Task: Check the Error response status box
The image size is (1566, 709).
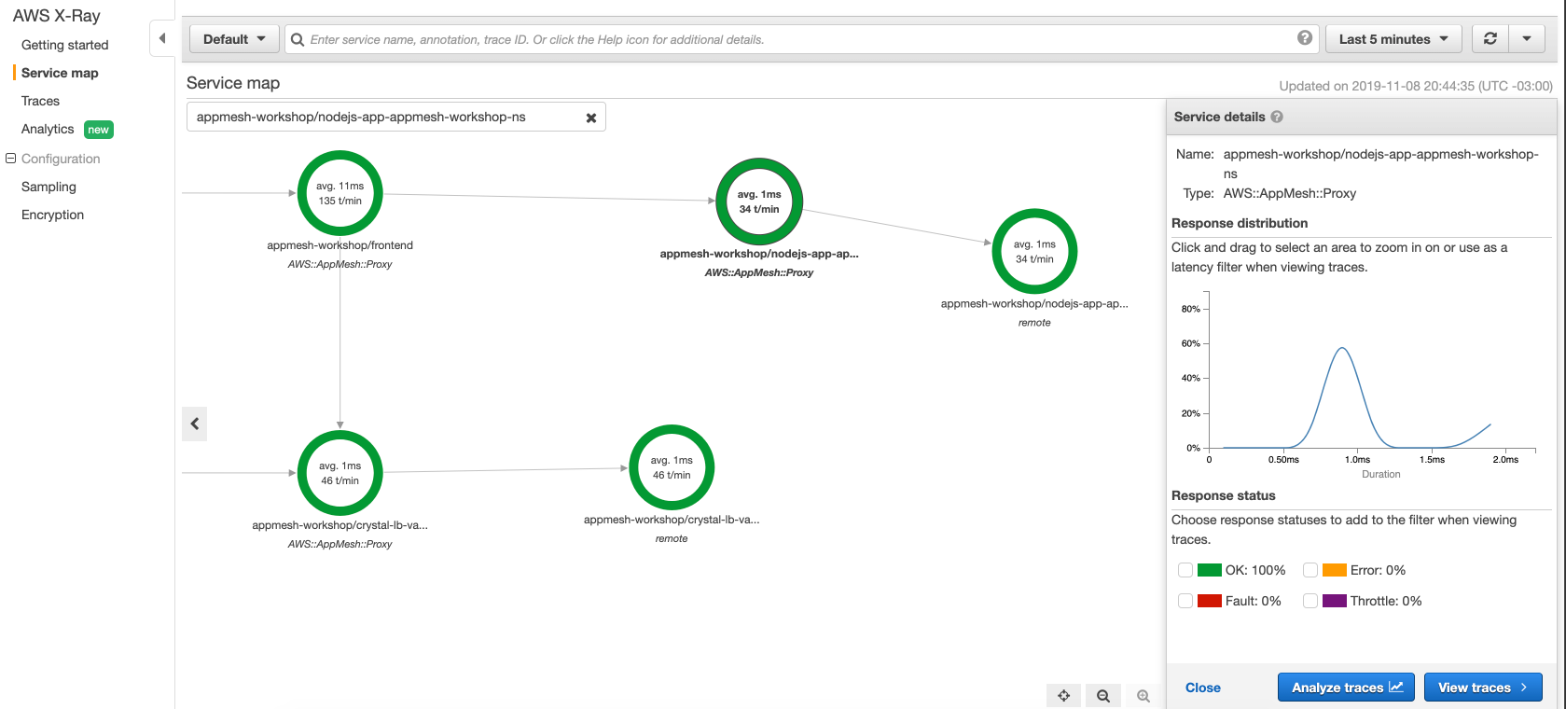Action: [x=1310, y=570]
